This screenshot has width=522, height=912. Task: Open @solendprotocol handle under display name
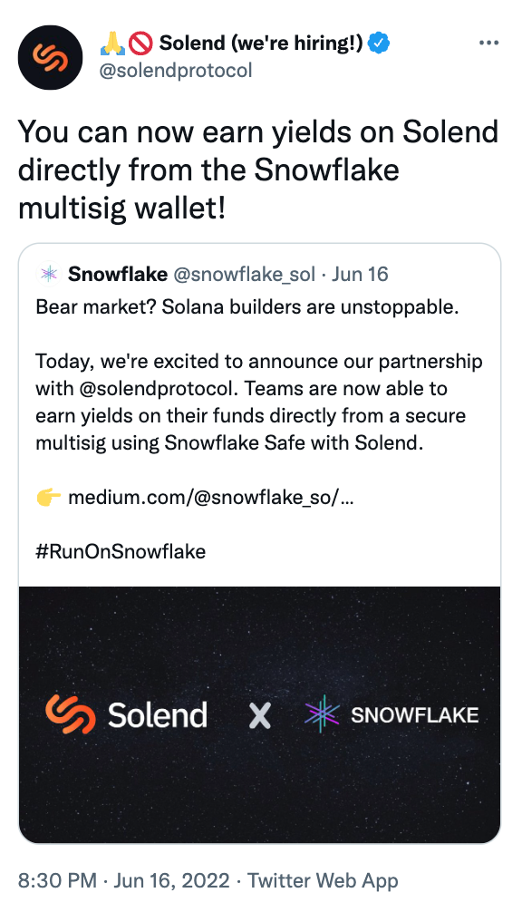click(176, 71)
